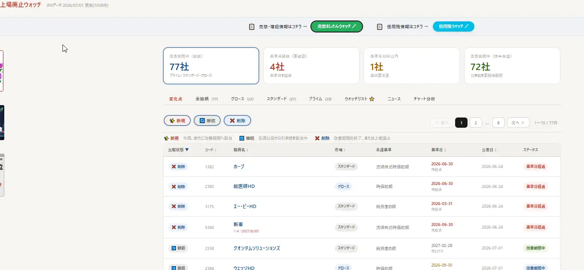The width and height of the screenshot is (584, 270).
Task: Toggle the 継続 filter chip
Action: (x=207, y=120)
